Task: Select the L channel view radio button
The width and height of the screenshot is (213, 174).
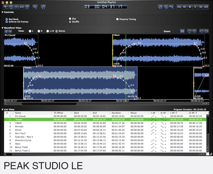Action: [30, 31]
